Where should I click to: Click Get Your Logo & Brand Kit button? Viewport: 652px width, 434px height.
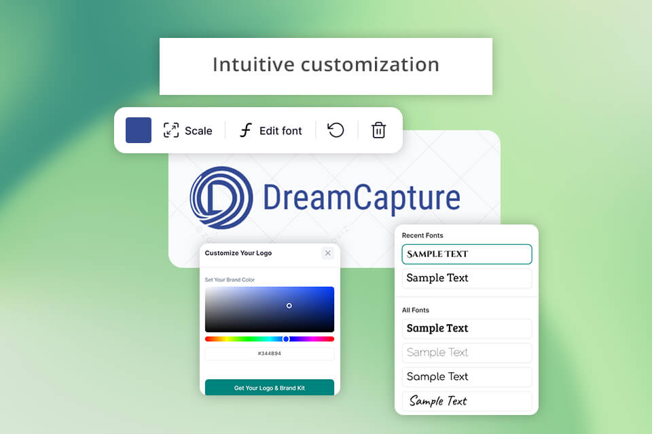[x=270, y=387]
